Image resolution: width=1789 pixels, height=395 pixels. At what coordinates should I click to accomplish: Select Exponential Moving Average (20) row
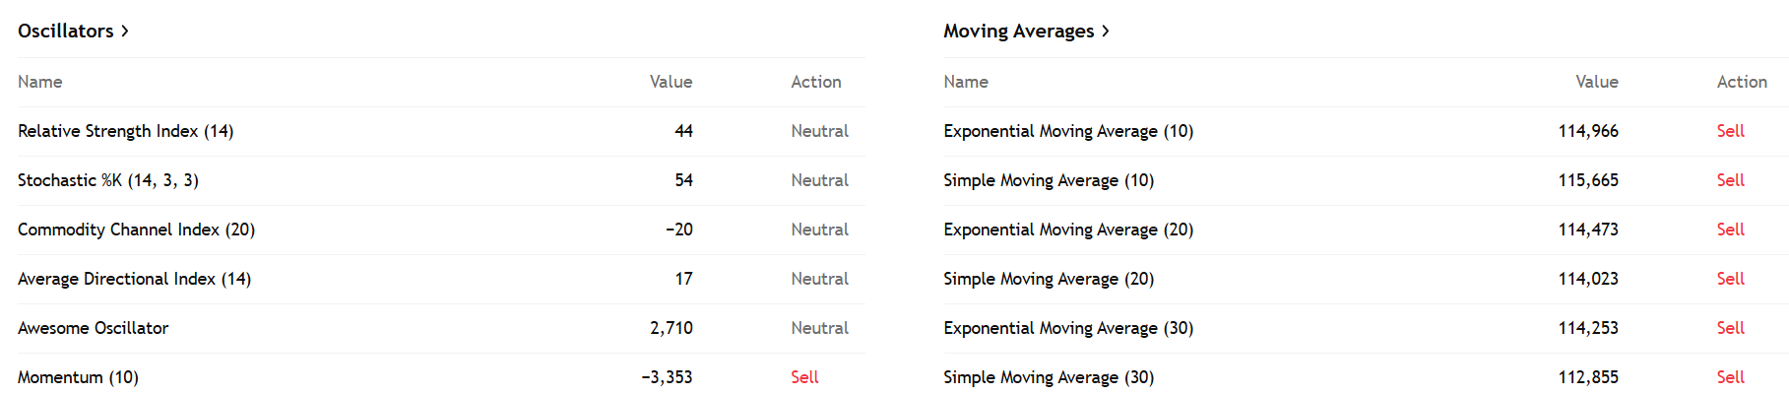(x=1366, y=230)
